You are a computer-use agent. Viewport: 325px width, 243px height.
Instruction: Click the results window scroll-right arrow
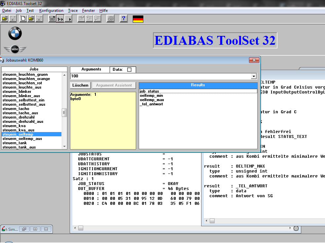click(290, 228)
